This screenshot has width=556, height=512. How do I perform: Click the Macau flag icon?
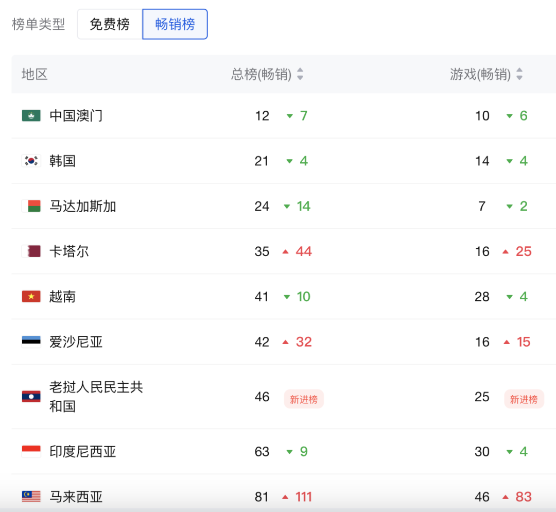coord(31,115)
